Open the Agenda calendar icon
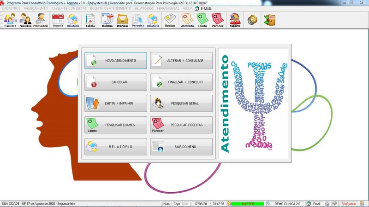The image size is (369, 207). (58, 20)
